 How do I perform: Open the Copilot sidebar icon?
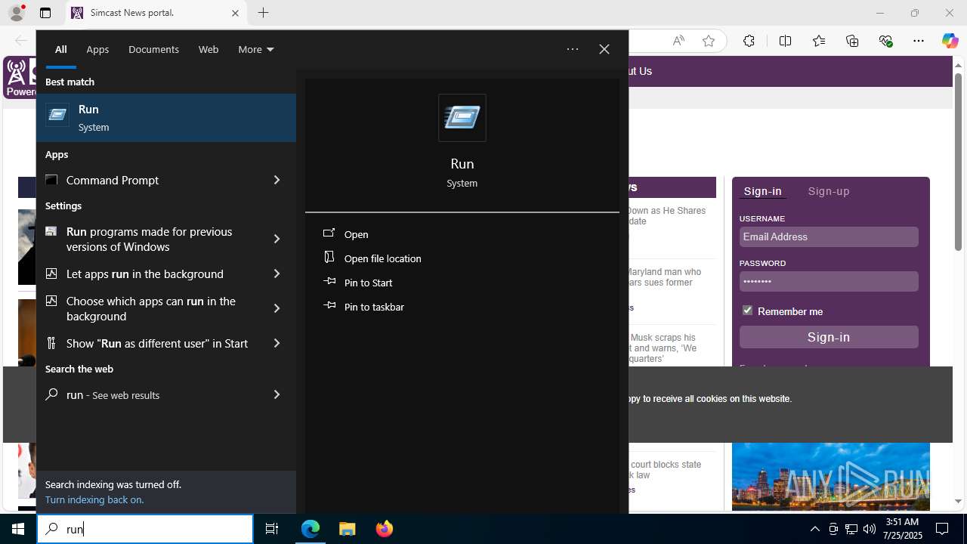click(x=950, y=41)
